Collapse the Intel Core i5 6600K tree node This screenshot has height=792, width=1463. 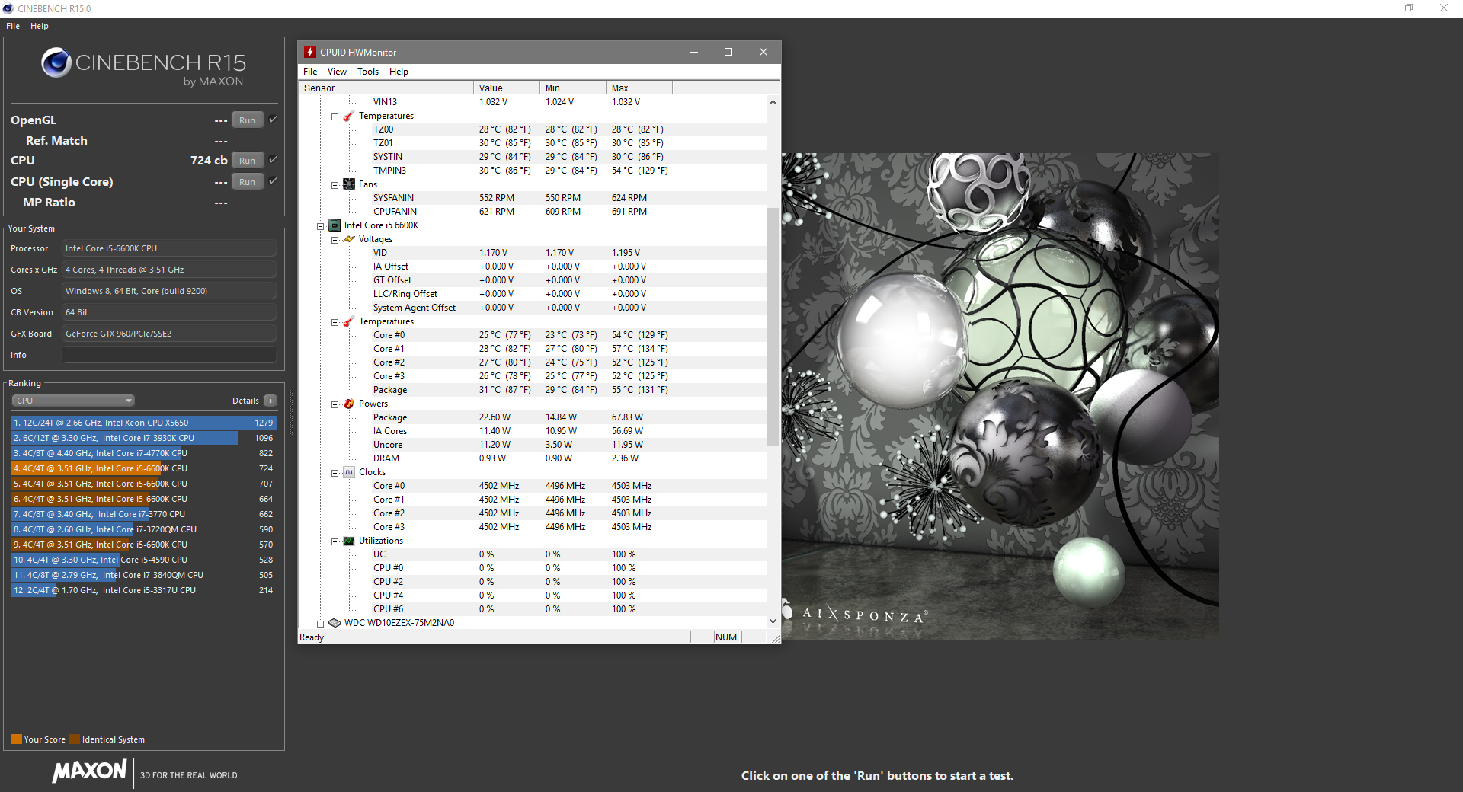(x=321, y=226)
